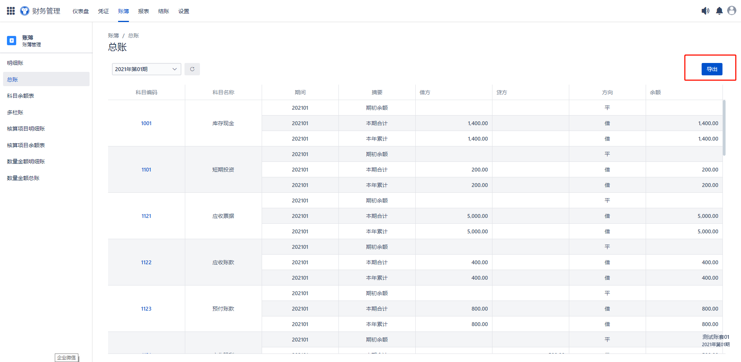This screenshot has height=362, width=741.
Task: Open the 凭证 menu
Action: coord(103,11)
